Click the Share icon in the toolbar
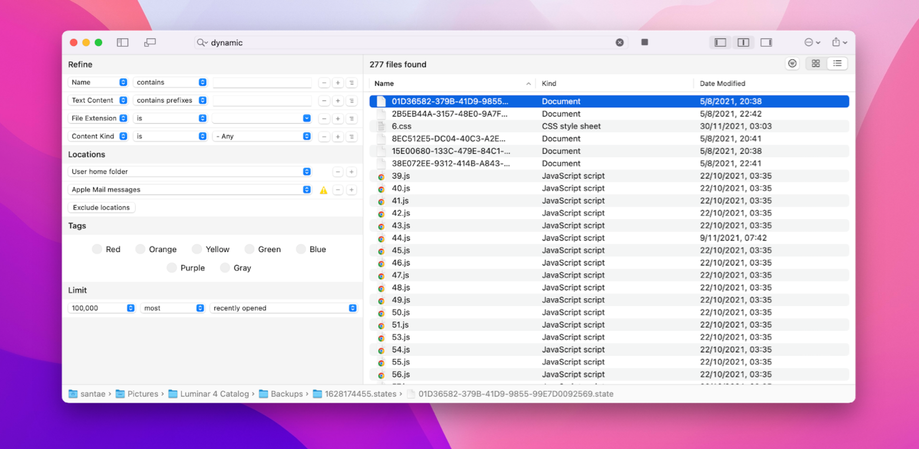Screen dimensions: 919x449 [837, 42]
